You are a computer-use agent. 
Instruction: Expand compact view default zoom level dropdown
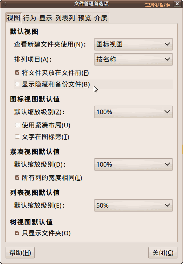point(133,164)
